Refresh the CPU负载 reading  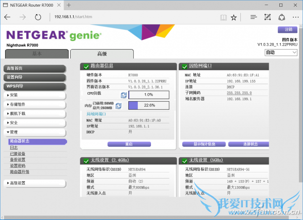(124, 95)
